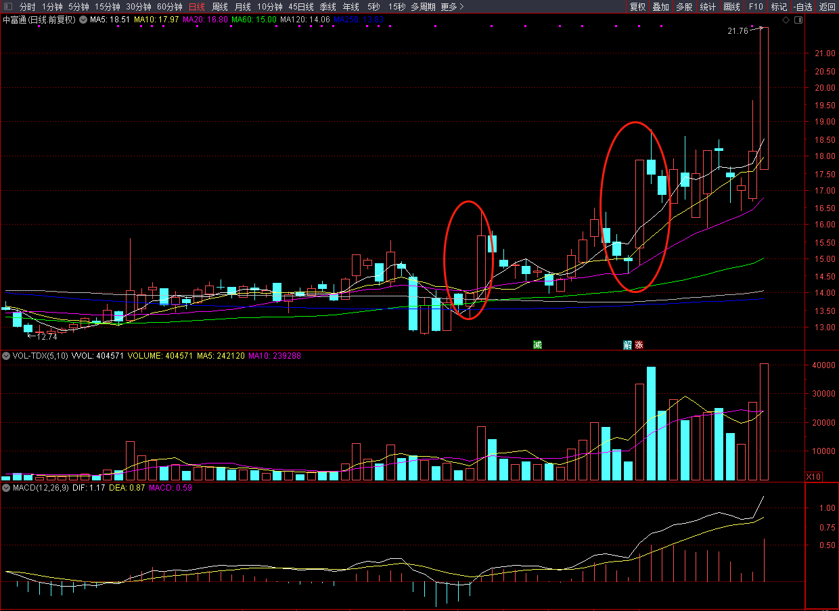Expand the VOL-TDX indicator dropdown arrow
The width and height of the screenshot is (839, 611).
coord(6,355)
